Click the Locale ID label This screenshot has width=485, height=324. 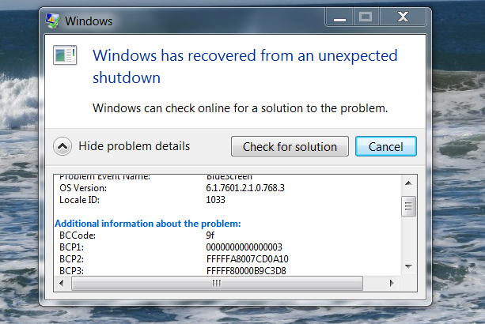coord(79,200)
